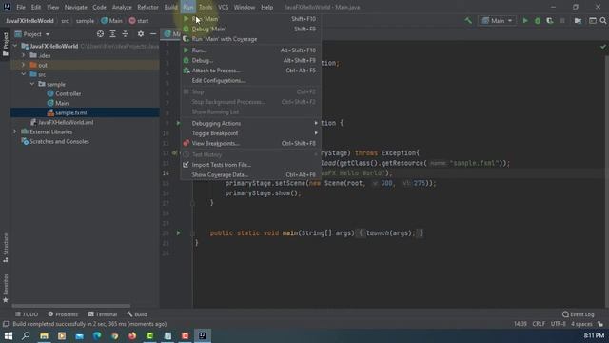Viewport: 609px width, 343px height.
Task: Expand the .idea folder
Action: coord(23,55)
